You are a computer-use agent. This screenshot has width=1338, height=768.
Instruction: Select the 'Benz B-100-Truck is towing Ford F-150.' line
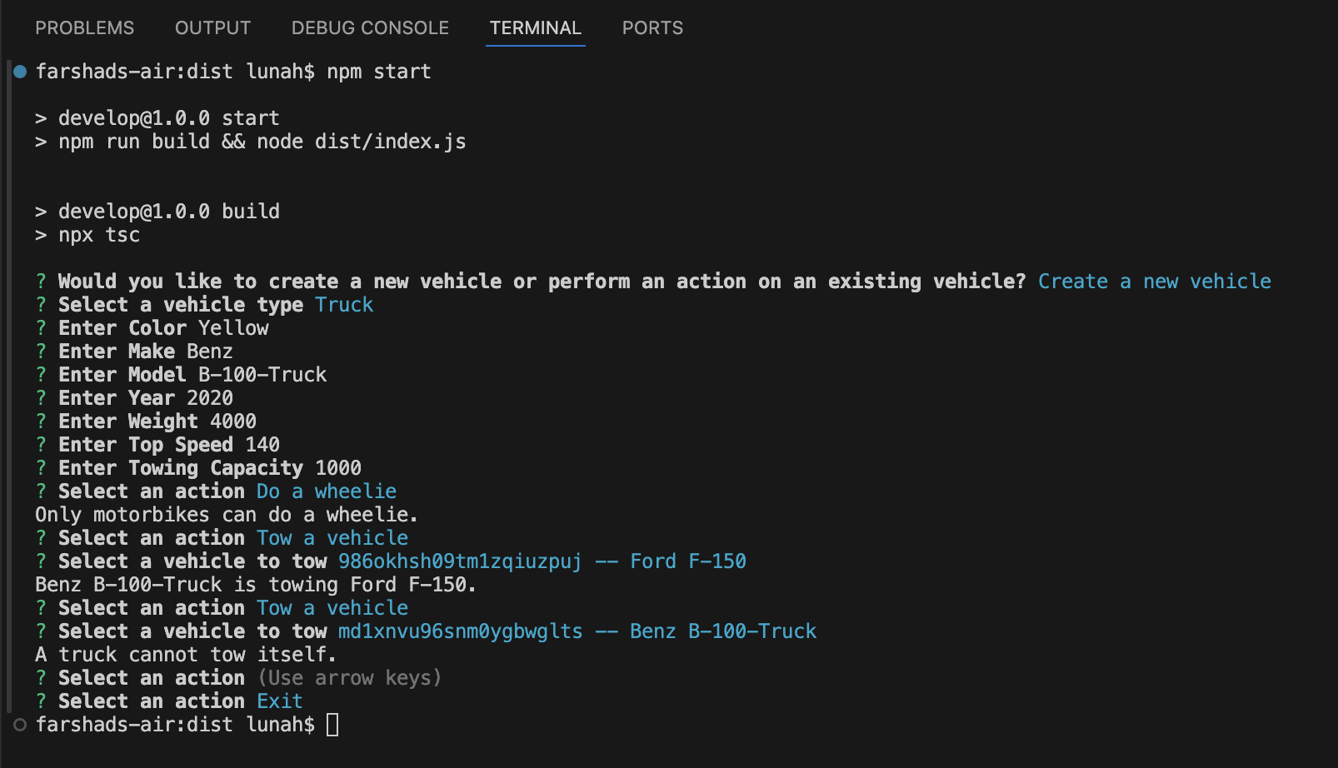pyautogui.click(x=254, y=584)
